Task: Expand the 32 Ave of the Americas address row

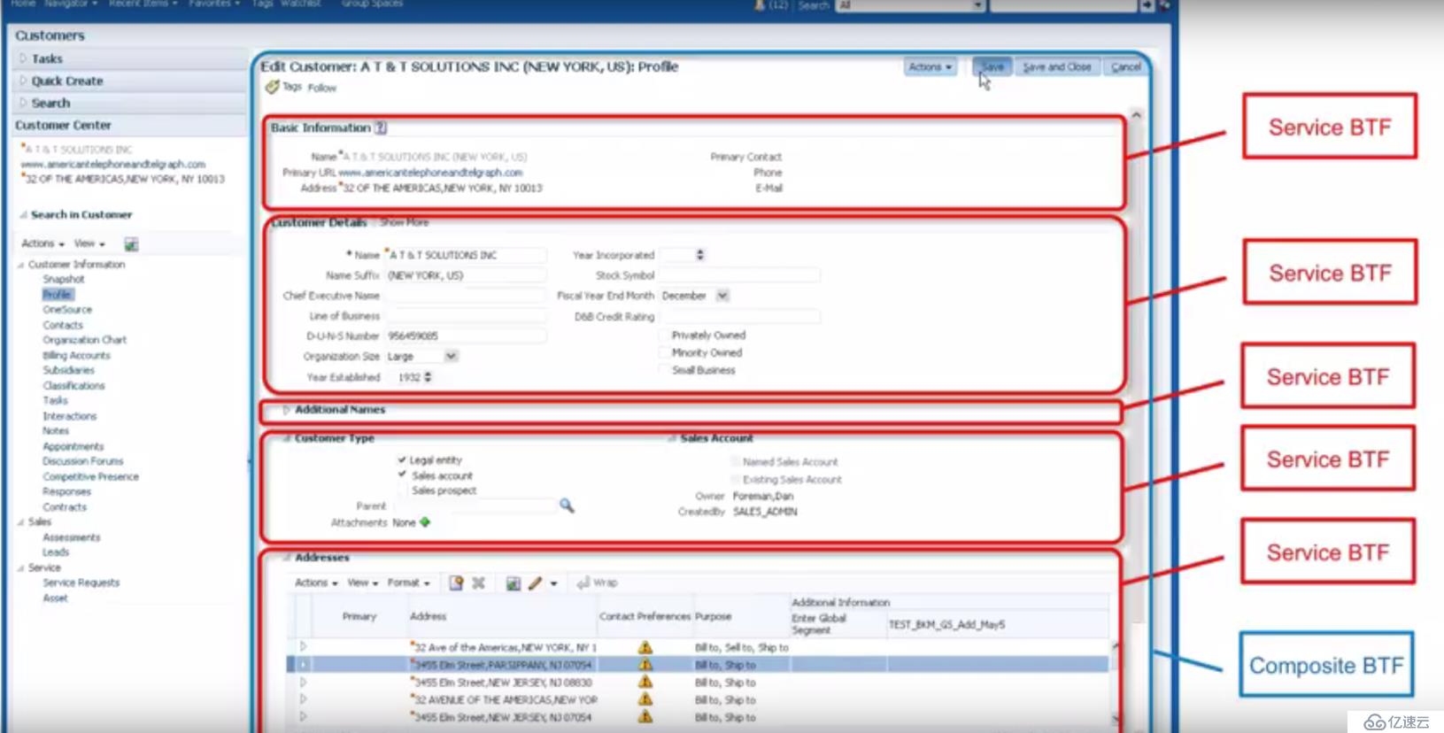Action: [303, 647]
